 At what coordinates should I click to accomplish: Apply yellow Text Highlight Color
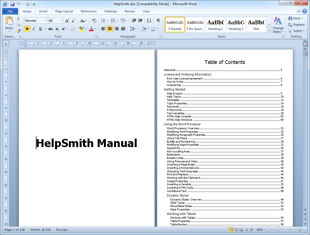(82, 29)
